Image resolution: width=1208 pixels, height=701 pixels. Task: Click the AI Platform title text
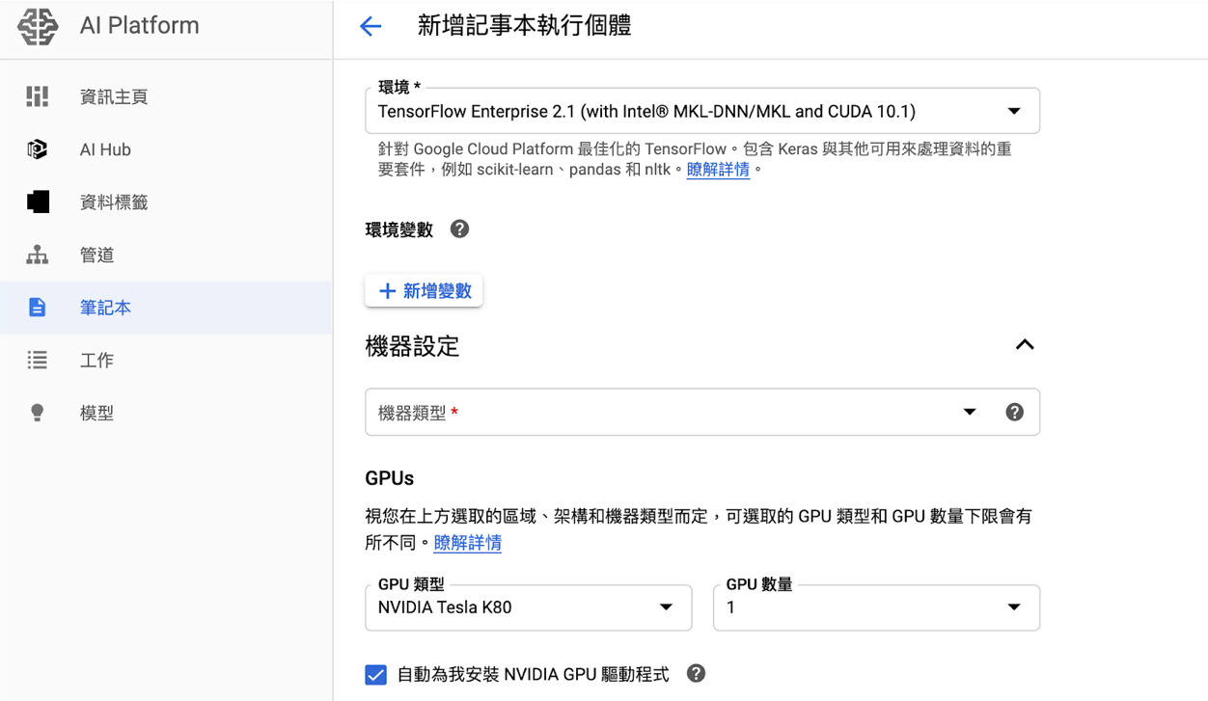coord(140,26)
